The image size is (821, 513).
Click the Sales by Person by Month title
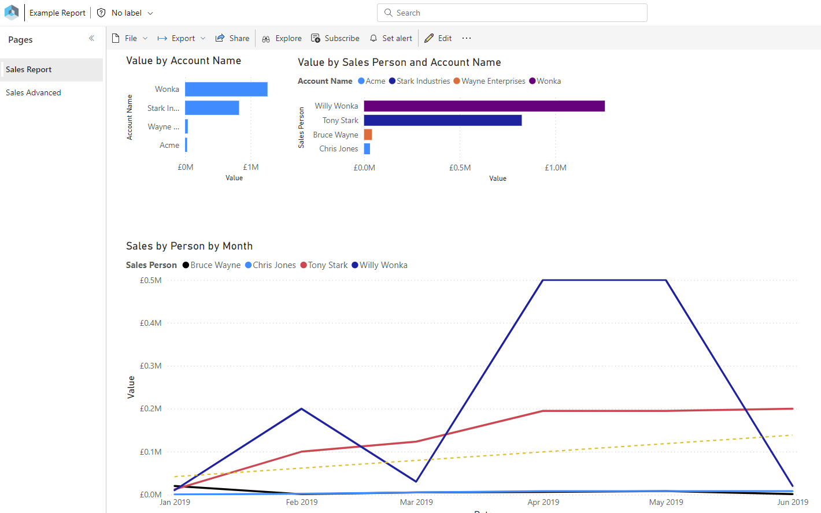pos(189,246)
